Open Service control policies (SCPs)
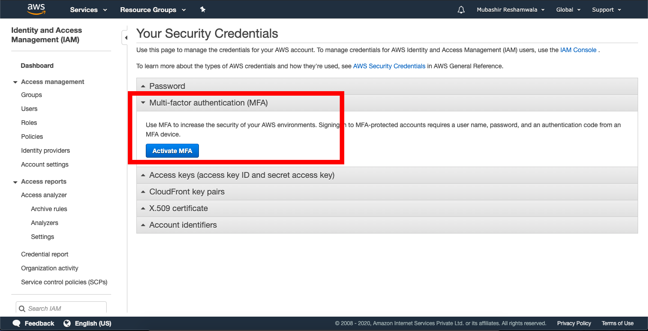The image size is (648, 331). coord(64,282)
